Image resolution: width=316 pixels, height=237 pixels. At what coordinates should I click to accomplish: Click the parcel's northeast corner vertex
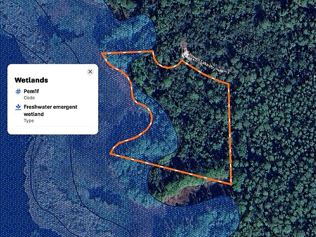229,83
